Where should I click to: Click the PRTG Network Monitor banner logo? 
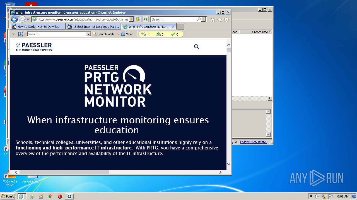(118, 86)
